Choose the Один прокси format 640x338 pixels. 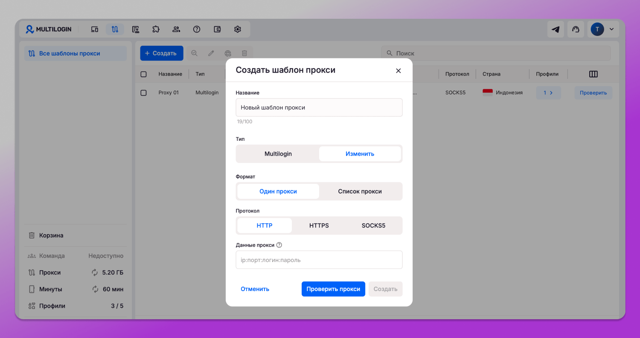pos(278,191)
